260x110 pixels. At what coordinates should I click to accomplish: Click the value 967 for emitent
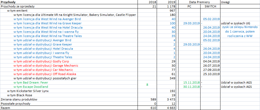pos(172,11)
